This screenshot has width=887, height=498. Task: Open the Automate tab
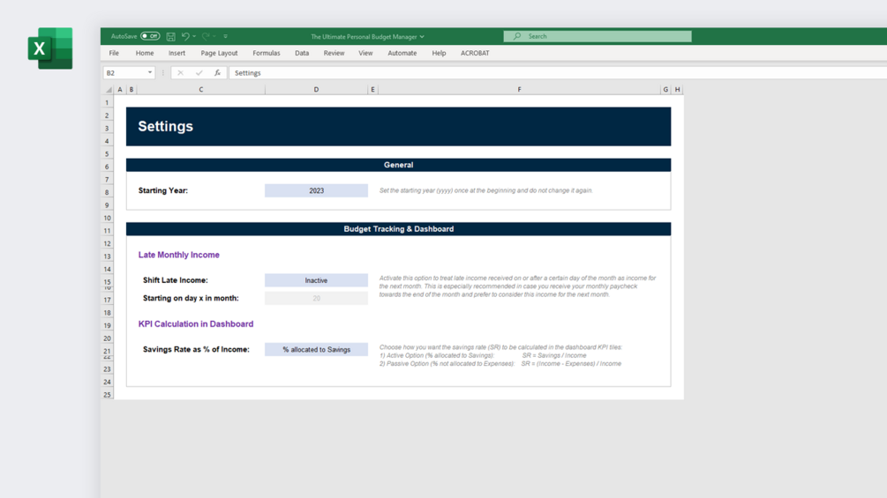coord(402,53)
